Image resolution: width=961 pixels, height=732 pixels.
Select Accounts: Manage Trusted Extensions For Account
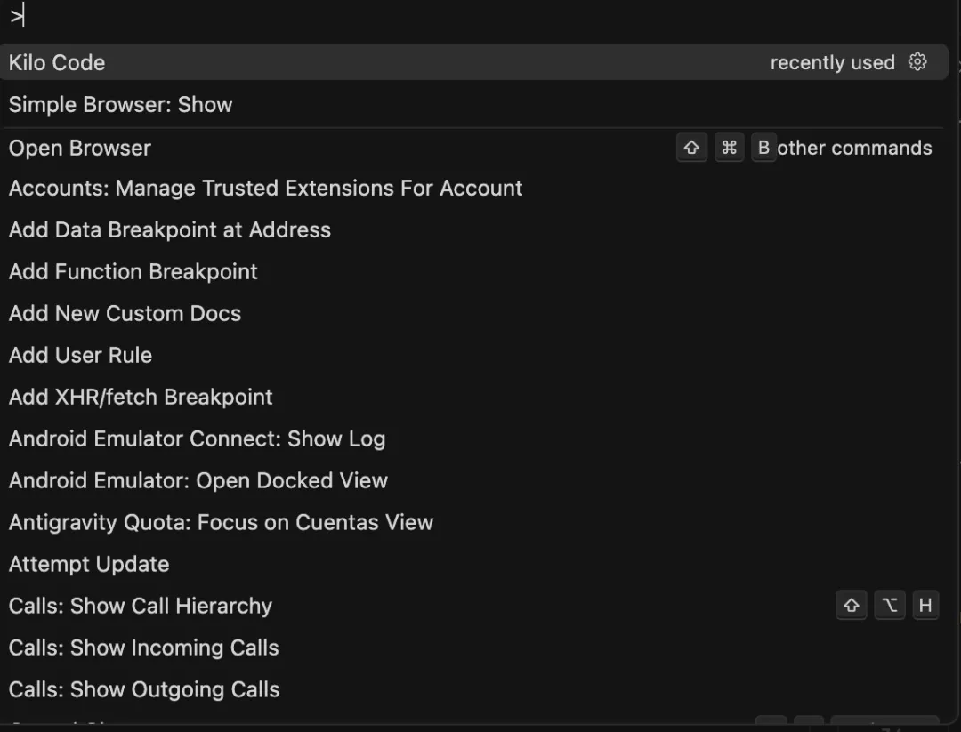265,189
